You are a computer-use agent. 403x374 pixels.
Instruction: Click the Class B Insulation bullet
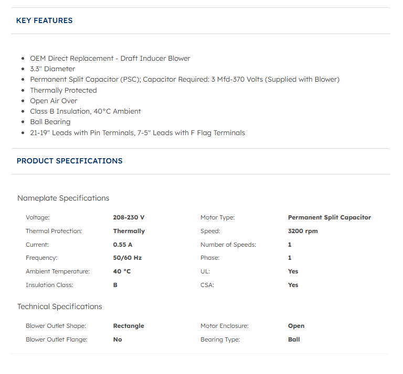pyautogui.click(x=86, y=111)
